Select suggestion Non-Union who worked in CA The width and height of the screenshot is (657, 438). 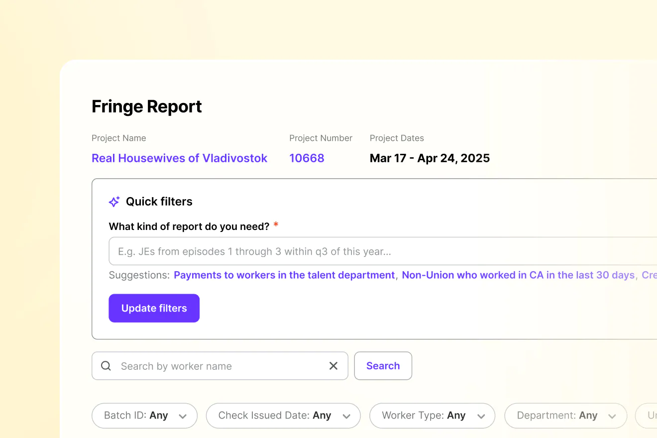[518, 275]
